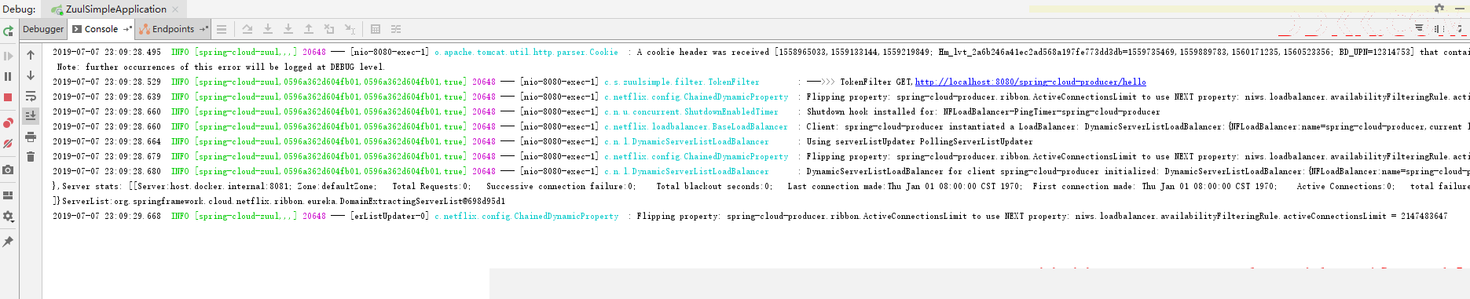Trace current stream chain icon
This screenshot has height=299, width=1470.
pos(396,29)
